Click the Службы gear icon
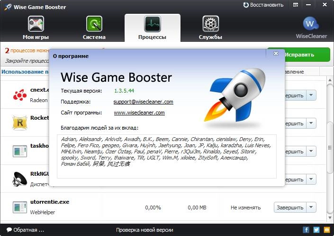The width and height of the screenshot is (334, 236). point(210,24)
